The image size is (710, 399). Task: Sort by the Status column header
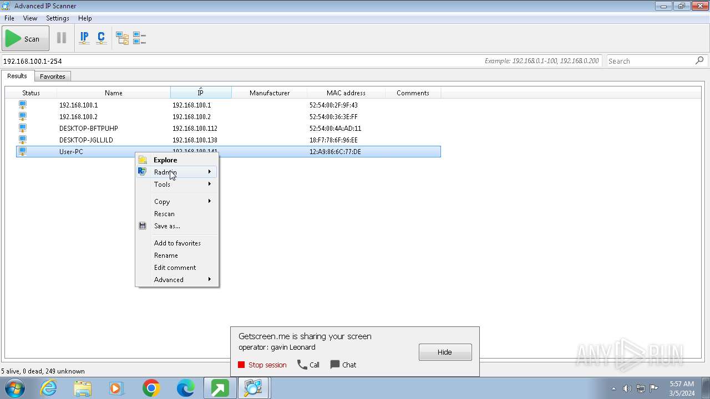point(31,93)
